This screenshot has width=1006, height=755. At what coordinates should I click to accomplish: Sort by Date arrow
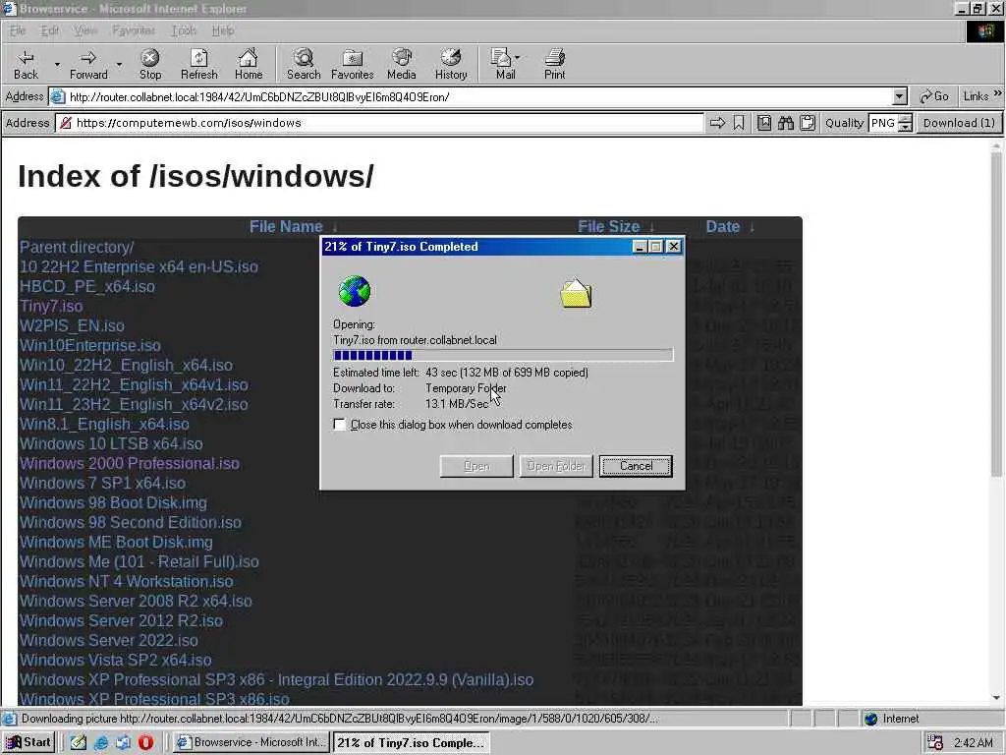coord(752,227)
